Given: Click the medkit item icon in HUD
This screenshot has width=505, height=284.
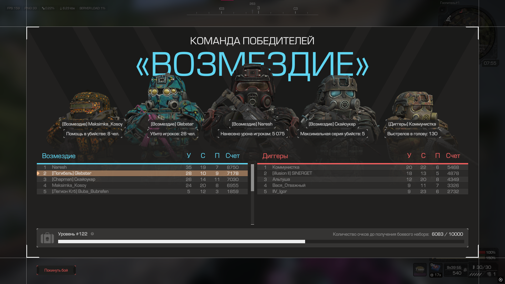Looking at the screenshot, I should click(436, 268).
